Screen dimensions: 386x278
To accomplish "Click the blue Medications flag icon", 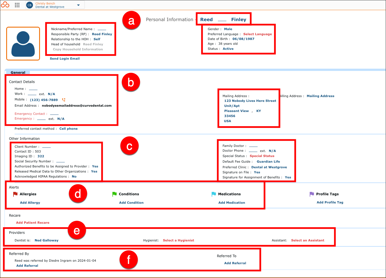I will pos(214,194).
